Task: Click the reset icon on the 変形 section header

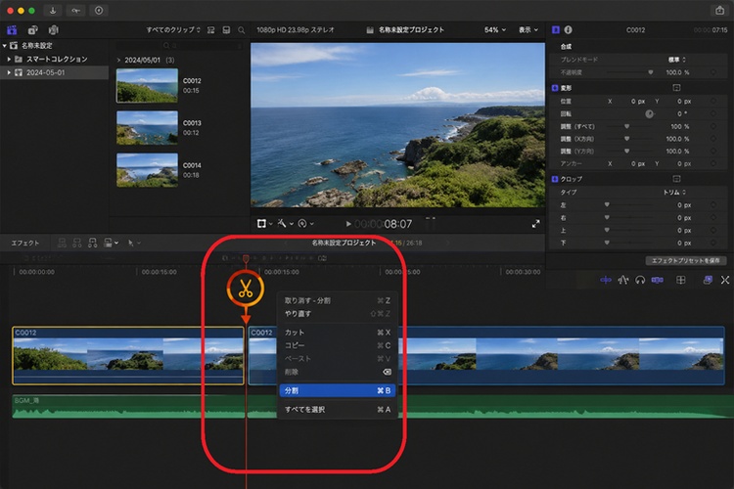Action: tap(676, 88)
